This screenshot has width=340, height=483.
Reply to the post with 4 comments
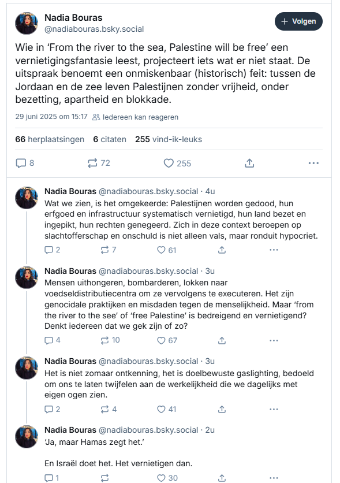pos(53,340)
